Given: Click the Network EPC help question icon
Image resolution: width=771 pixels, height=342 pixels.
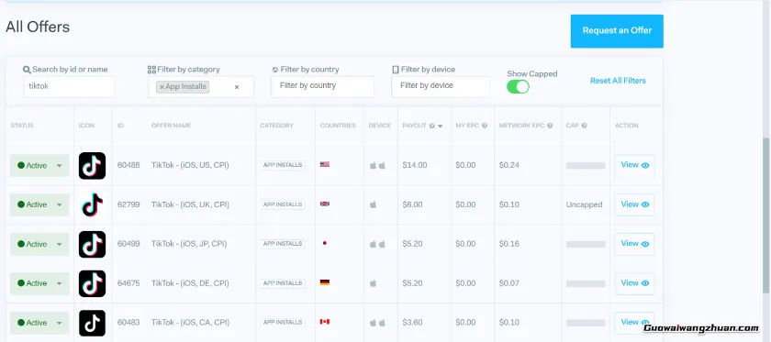Looking at the screenshot, I should (x=550, y=126).
